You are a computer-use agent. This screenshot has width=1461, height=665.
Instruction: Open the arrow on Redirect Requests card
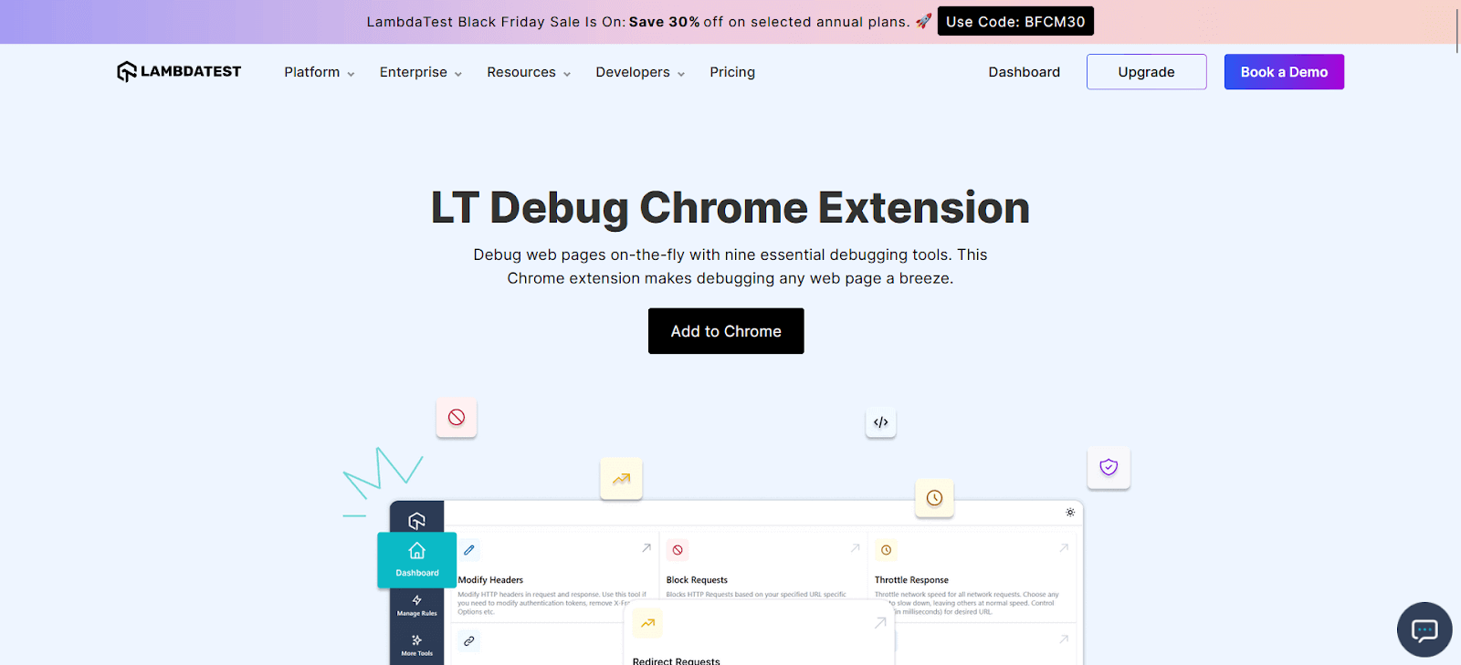(880, 623)
